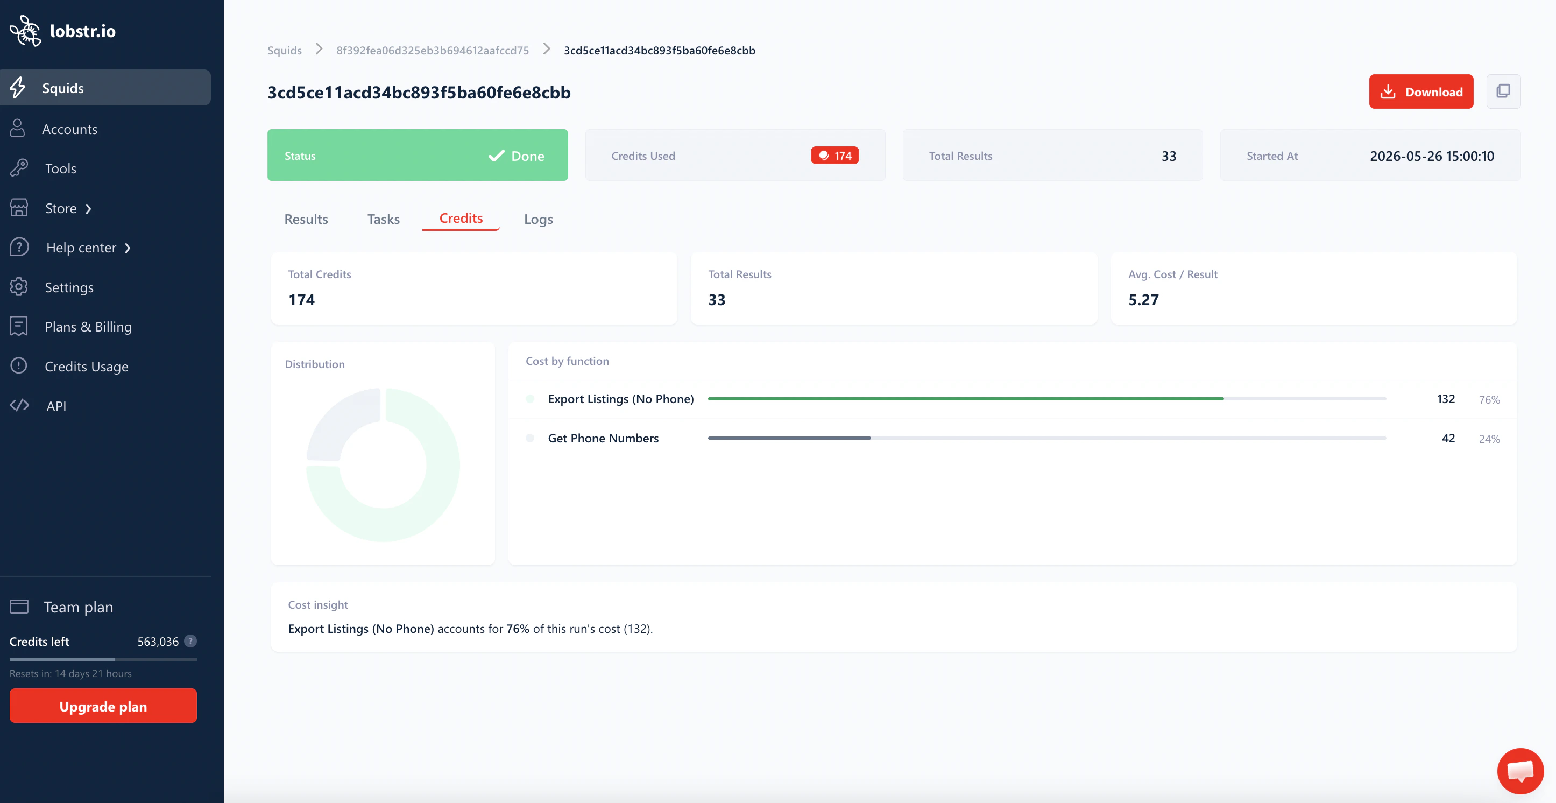Click the Settings gear icon
The height and width of the screenshot is (803, 1556).
(x=19, y=287)
